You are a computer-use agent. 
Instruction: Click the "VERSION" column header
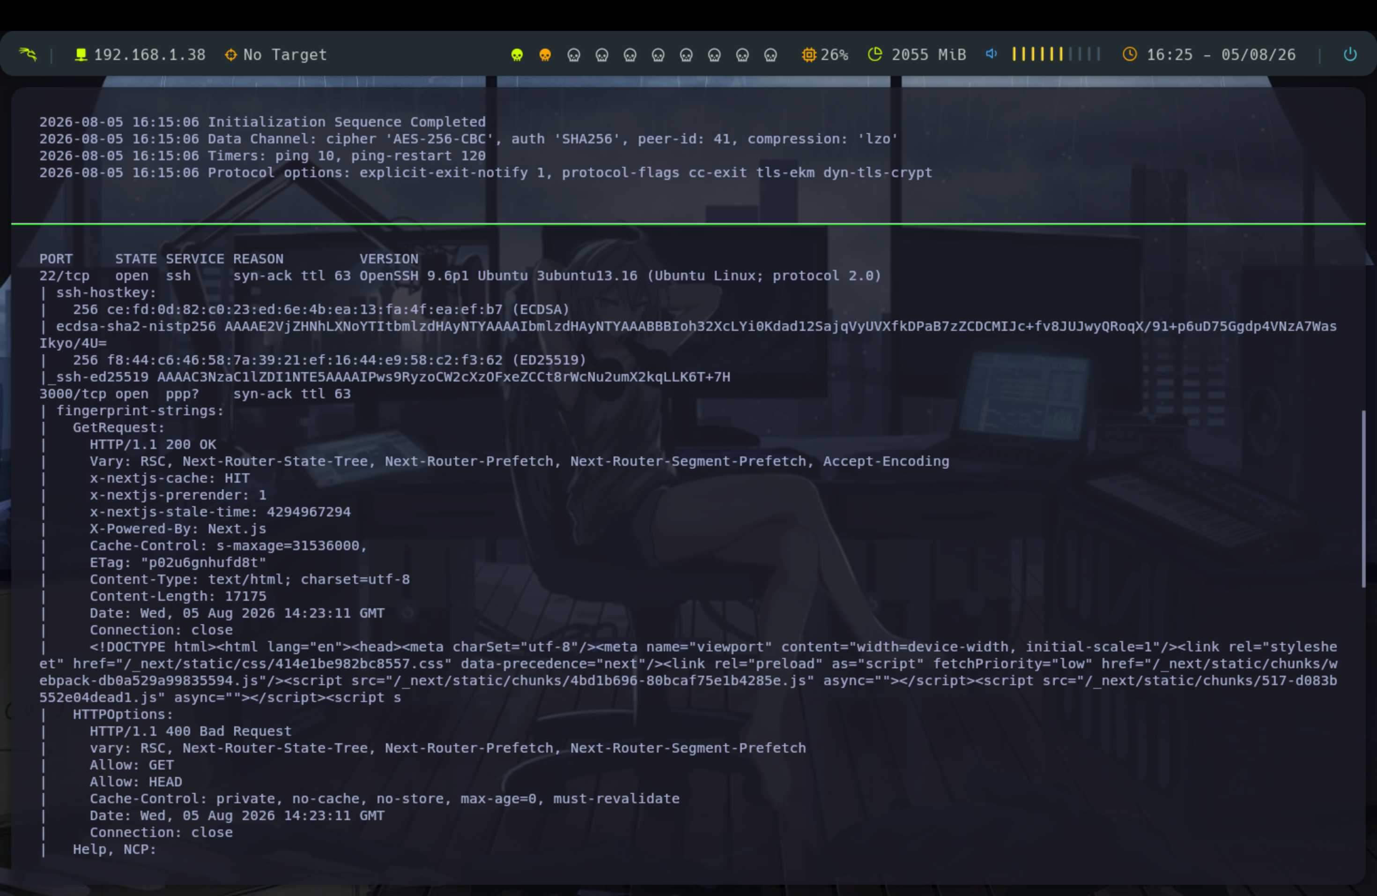coord(389,259)
